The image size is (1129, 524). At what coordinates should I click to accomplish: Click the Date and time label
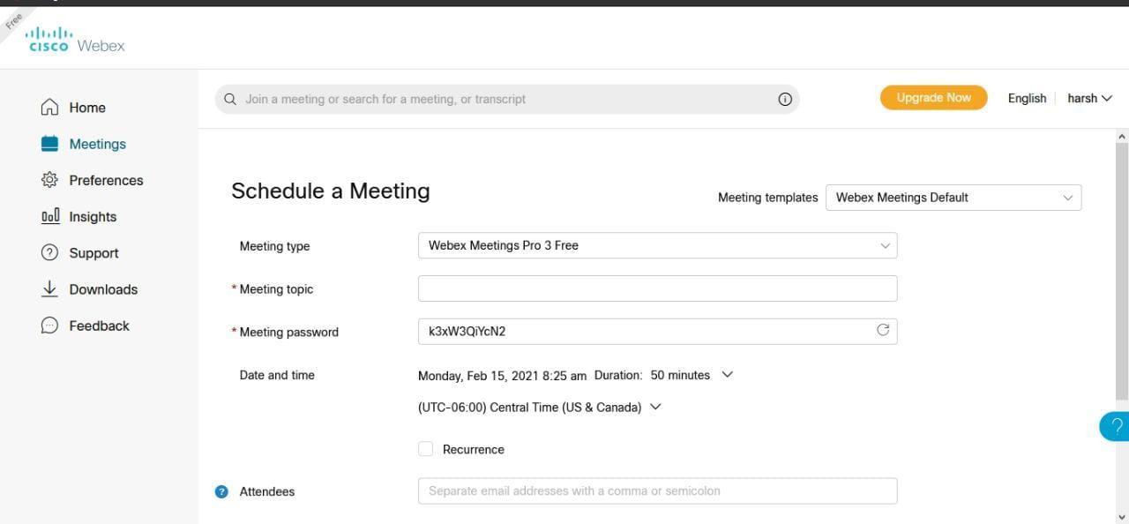277,375
